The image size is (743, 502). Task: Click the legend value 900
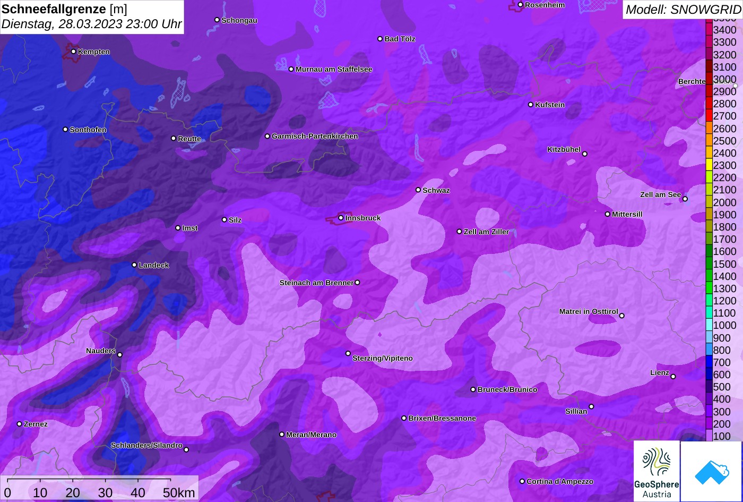click(x=722, y=338)
